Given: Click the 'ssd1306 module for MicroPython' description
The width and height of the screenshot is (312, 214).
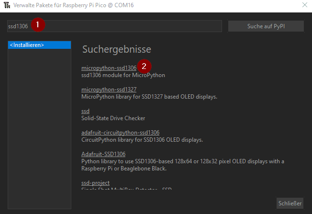Looking at the screenshot, I should (123, 75).
